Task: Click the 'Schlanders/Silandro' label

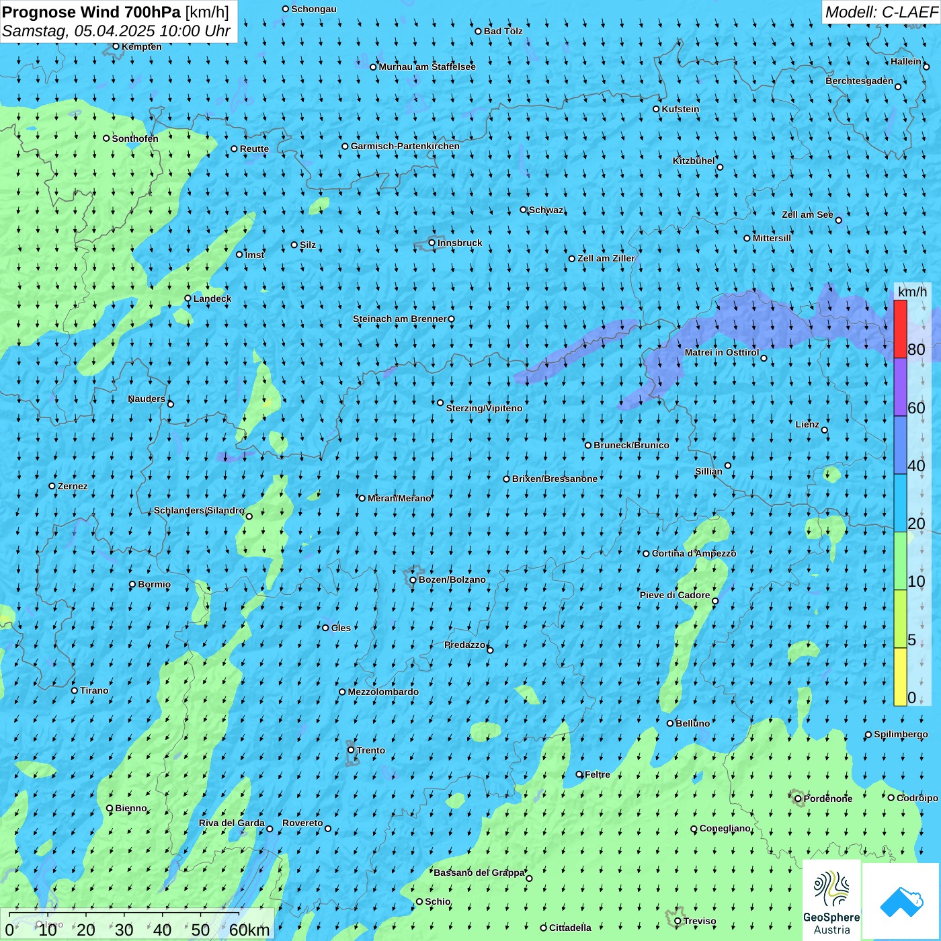Action: coord(199,510)
